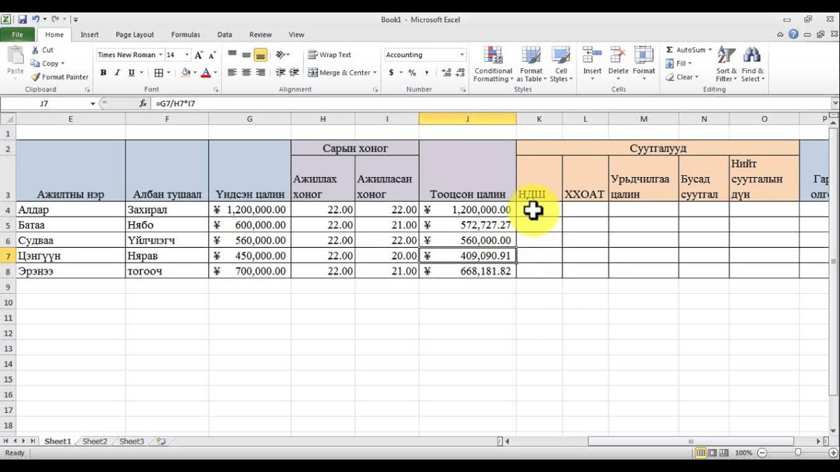This screenshot has height=472, width=840.
Task: Toggle Underline formatting
Action: click(x=131, y=73)
